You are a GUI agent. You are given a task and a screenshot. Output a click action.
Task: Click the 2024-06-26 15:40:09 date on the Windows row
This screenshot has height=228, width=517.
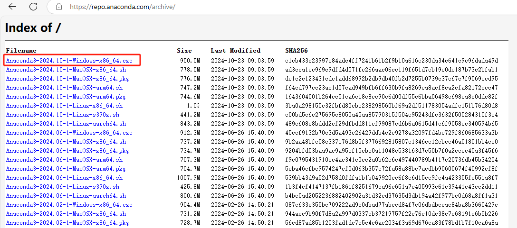pyautogui.click(x=242, y=133)
